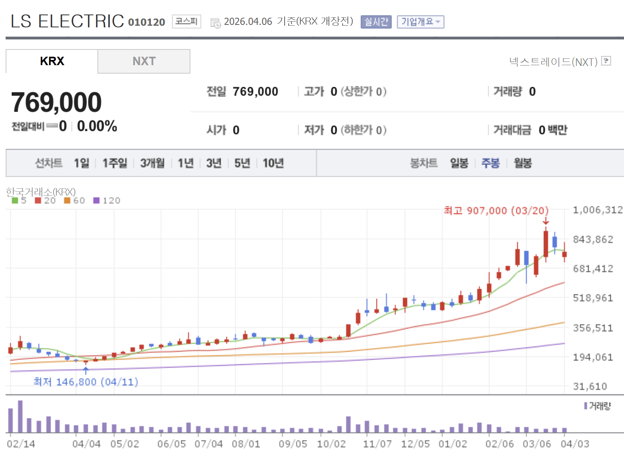The height and width of the screenshot is (465, 624).
Task: Click the 한국거래소(KRX) chart title
Action: point(41,192)
